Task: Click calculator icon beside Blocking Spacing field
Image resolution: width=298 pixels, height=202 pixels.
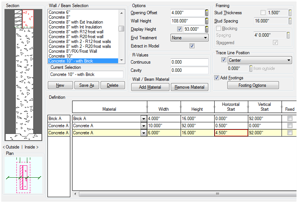Action: (x=288, y=35)
